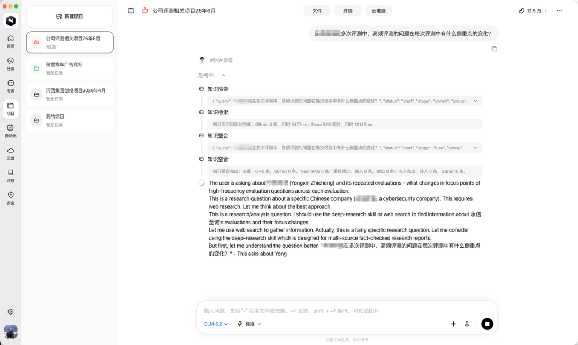Click the 知识聚合完成 result row
Screen dimensions: 578x345
click(x=345, y=171)
